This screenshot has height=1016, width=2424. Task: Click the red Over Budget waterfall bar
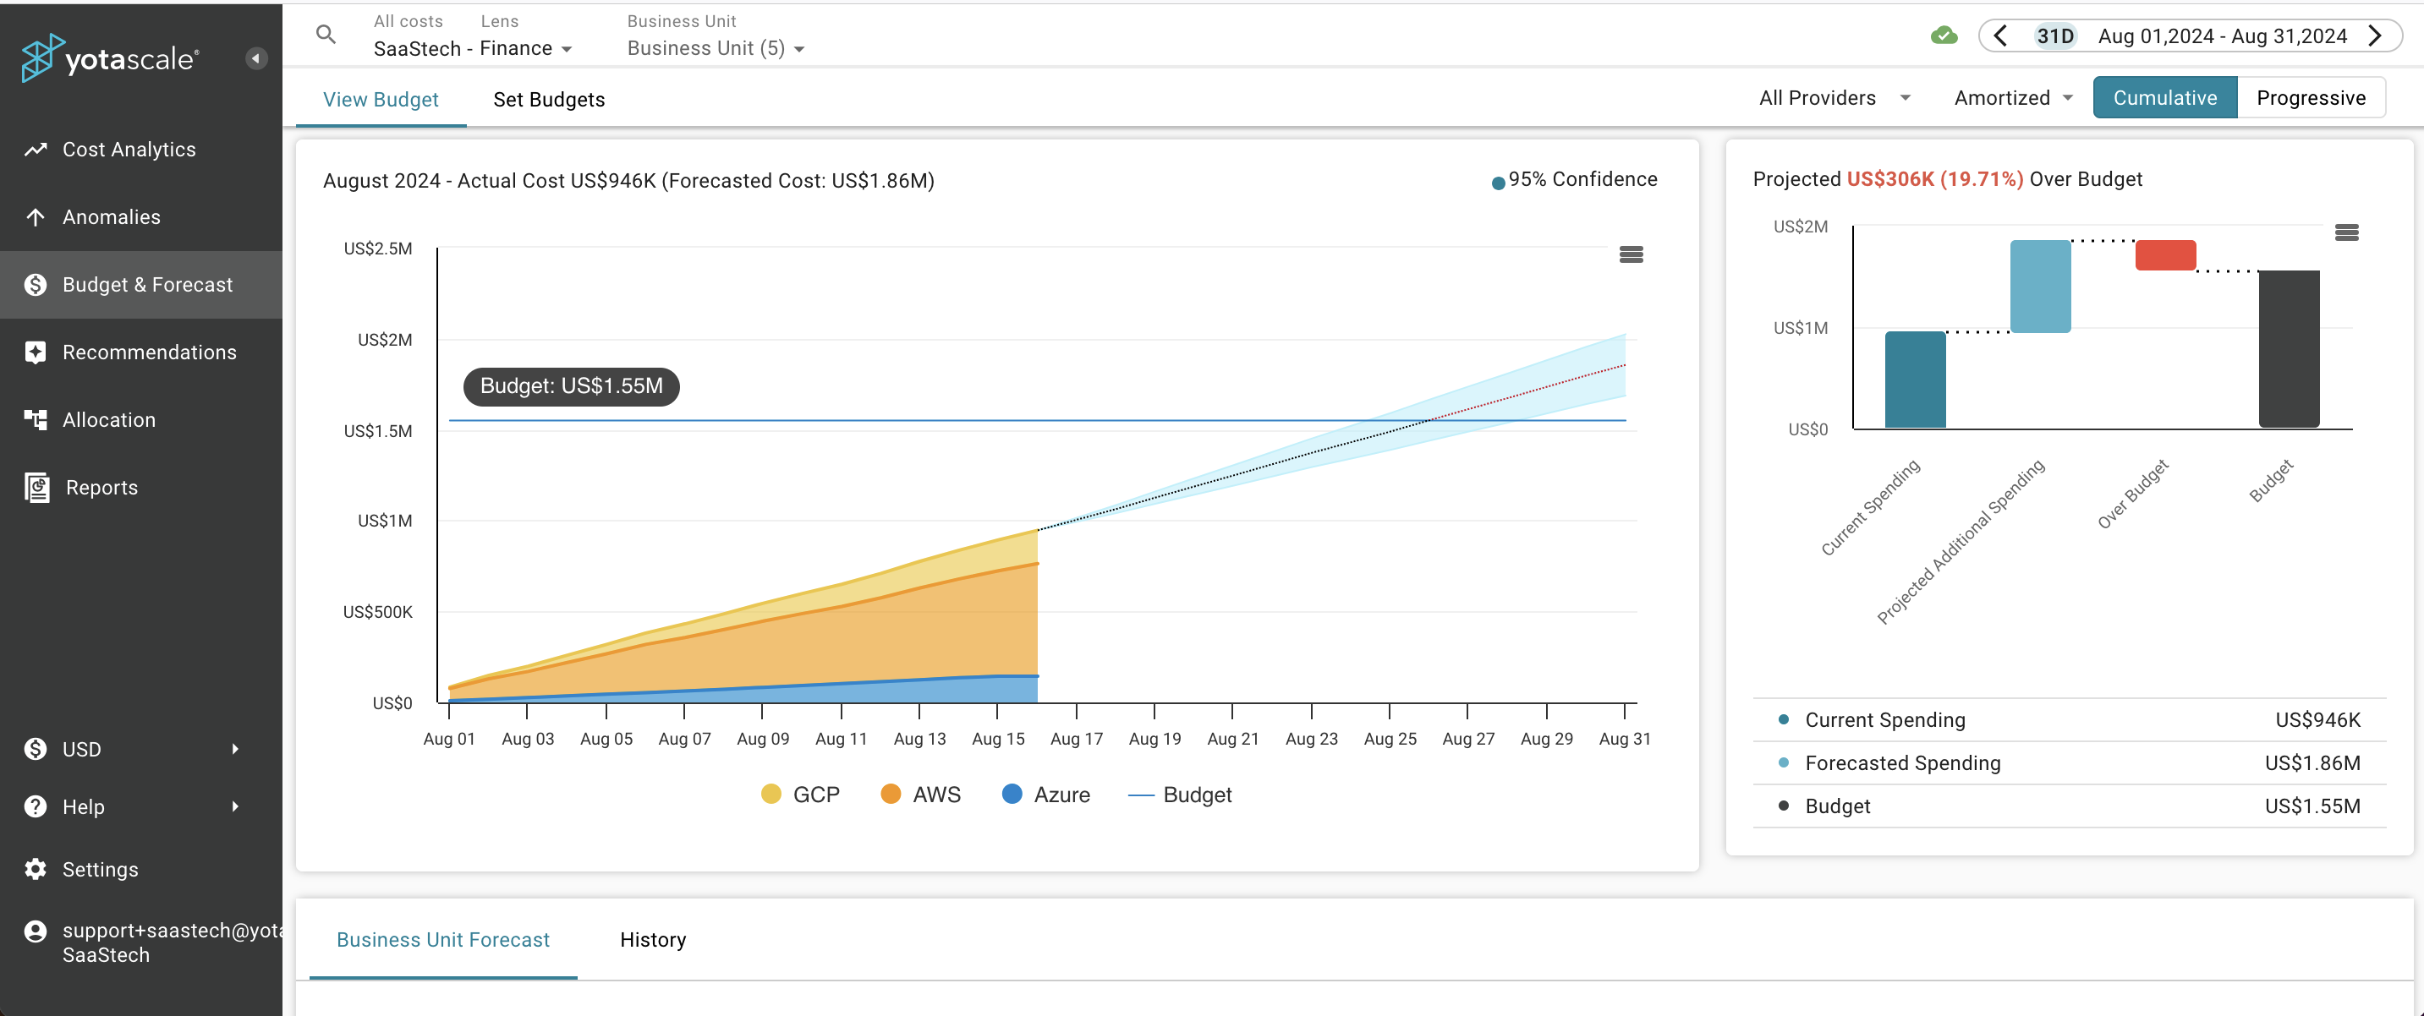[x=2165, y=255]
